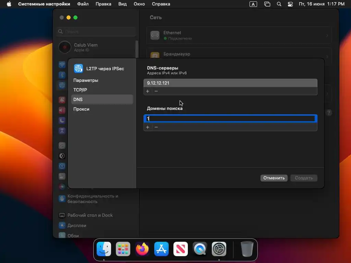Click the Отменить button
The height and width of the screenshot is (263, 351).
click(x=274, y=178)
